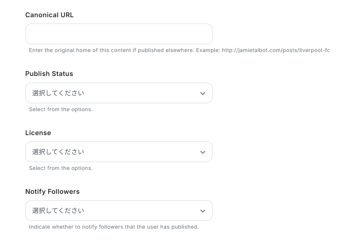Image resolution: width=361 pixels, height=241 pixels.
Task: Click the 'Indicate whether to notify followers' hint
Action: pyautogui.click(x=114, y=227)
